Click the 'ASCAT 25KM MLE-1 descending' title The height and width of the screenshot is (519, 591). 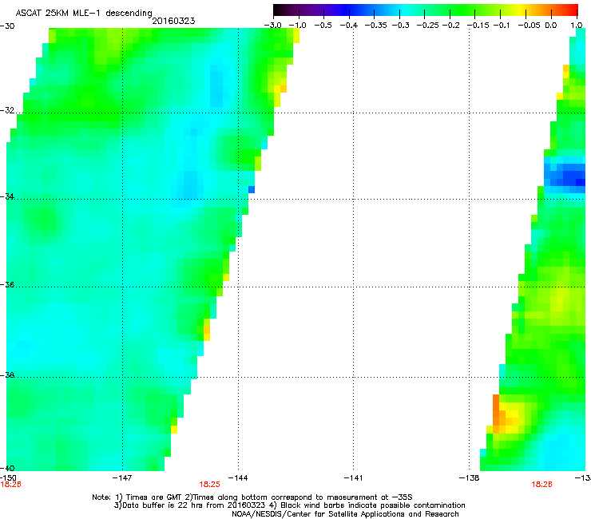pos(84,13)
